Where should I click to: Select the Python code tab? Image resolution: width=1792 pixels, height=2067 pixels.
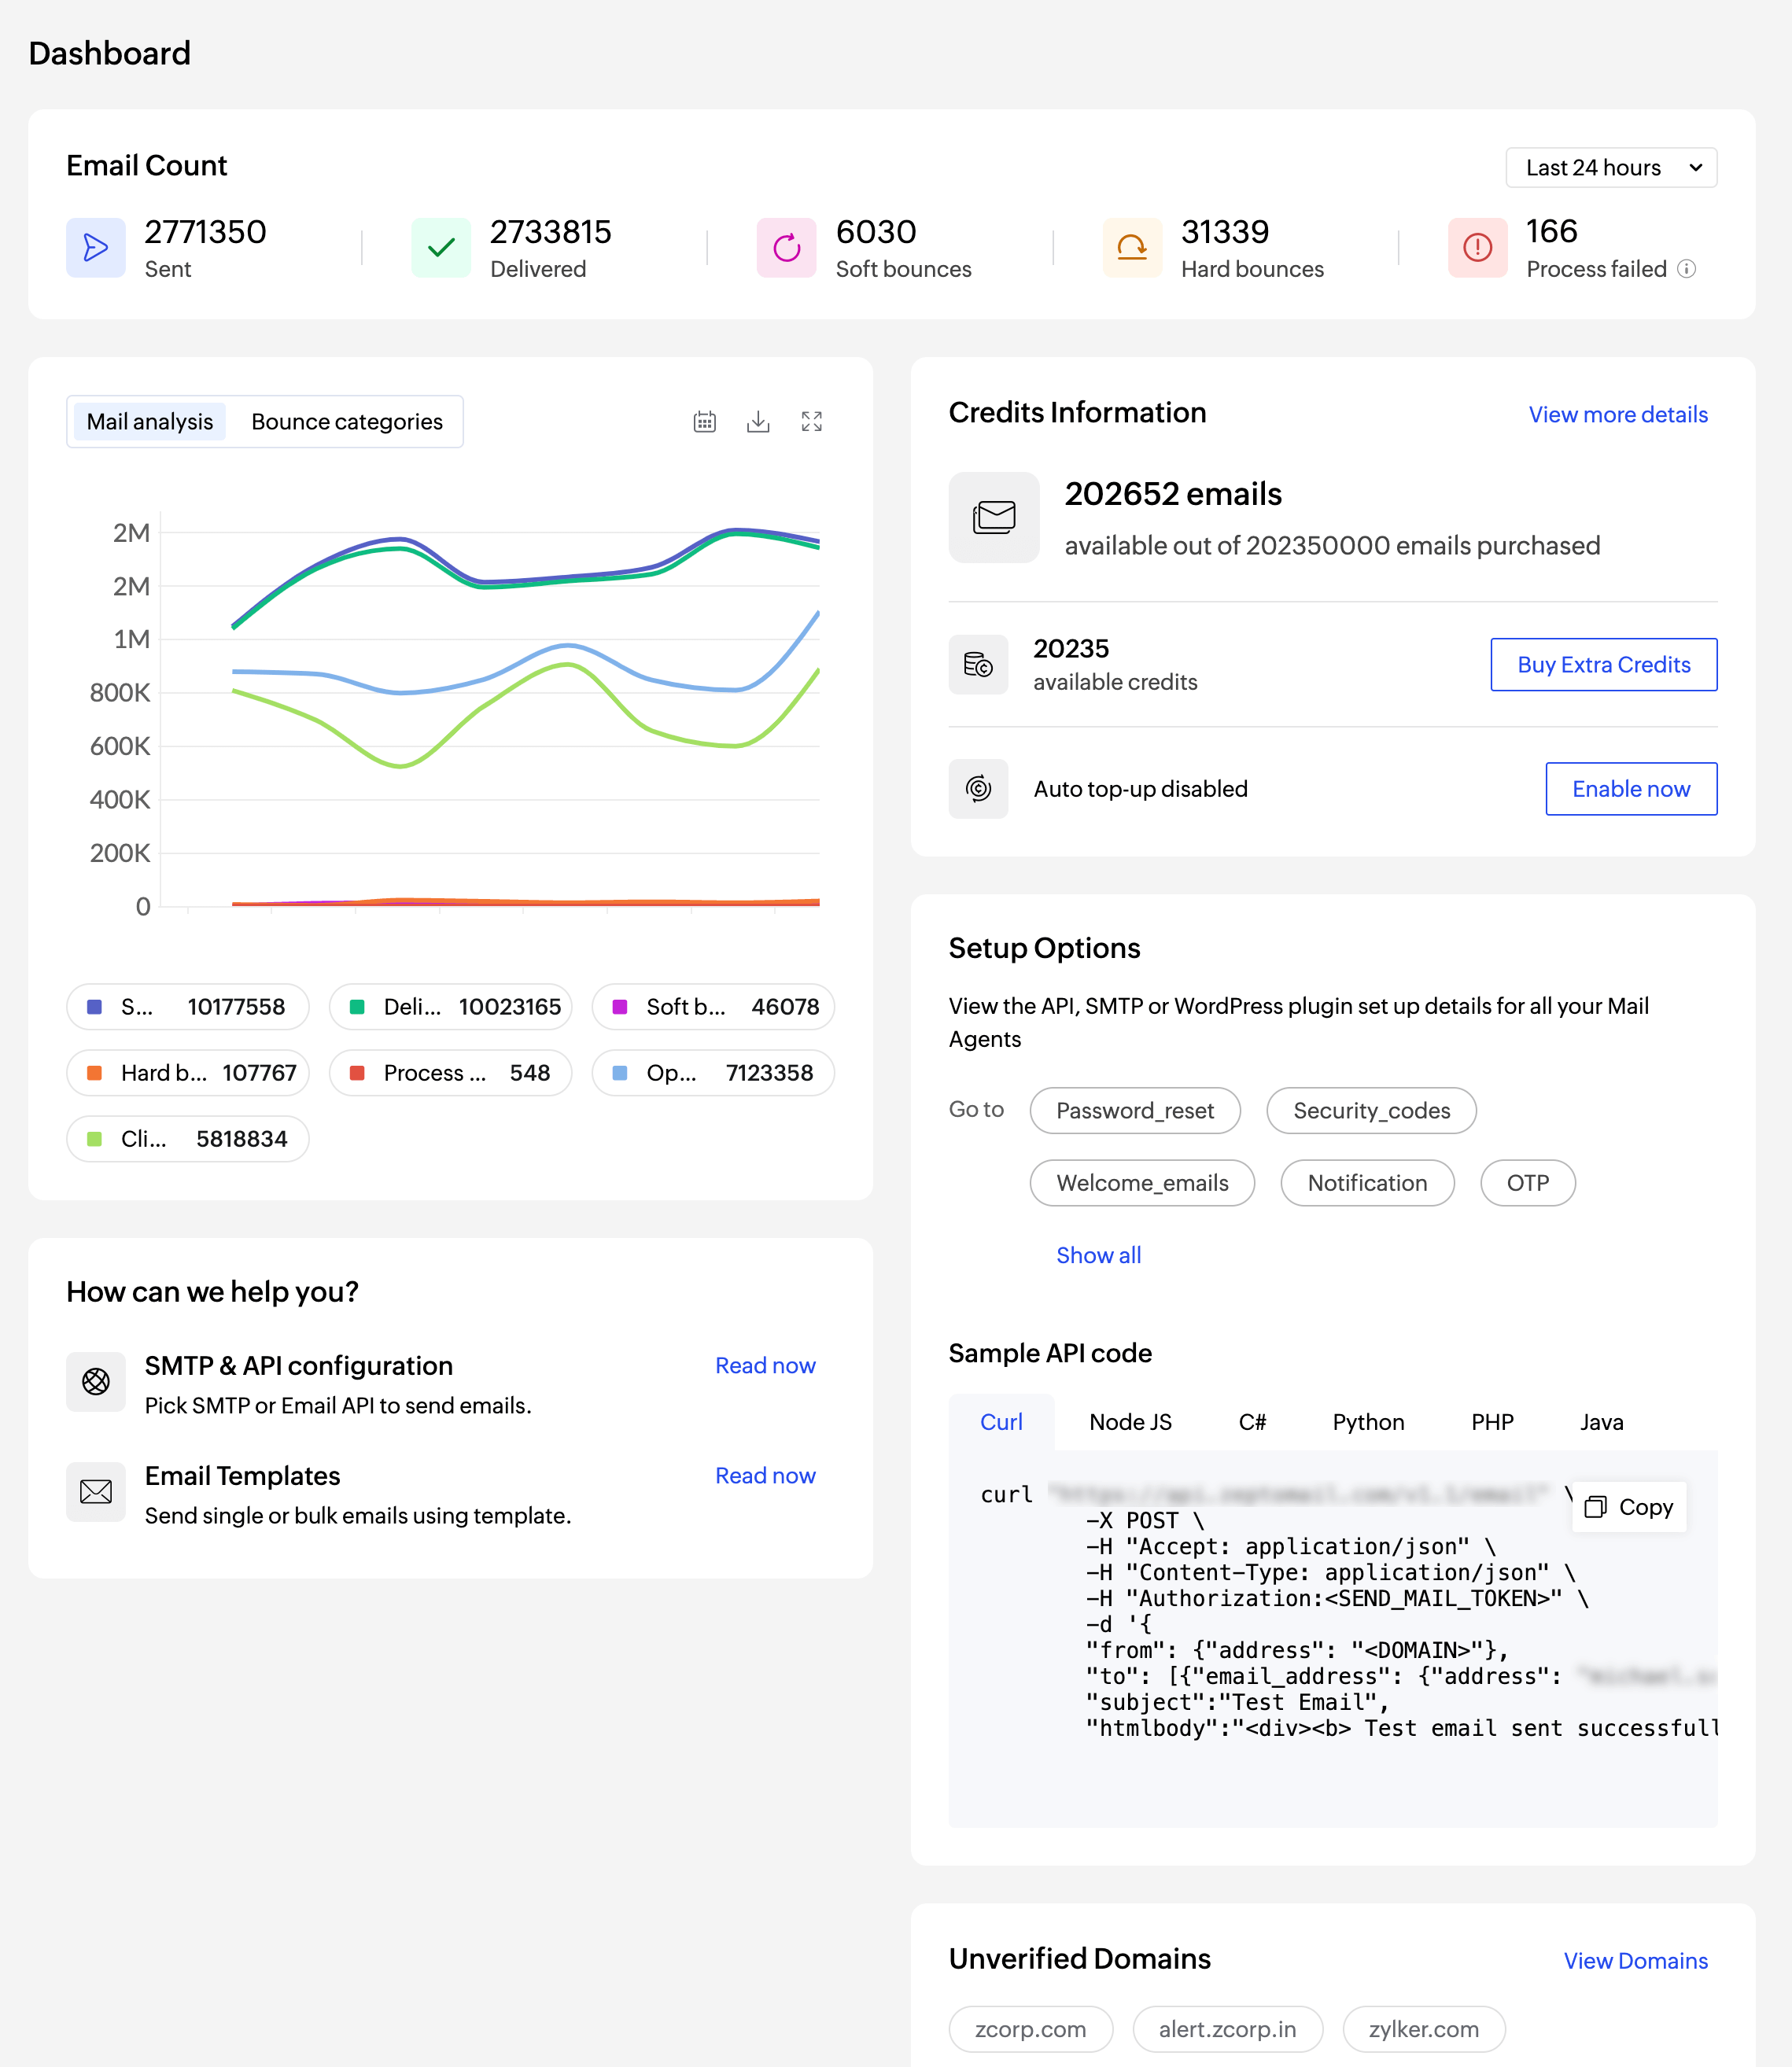point(1367,1422)
